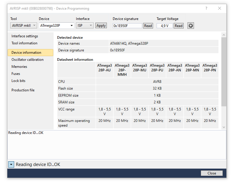Click the 'EEPROM size' row label
The height and width of the screenshot is (183, 234).
click(68, 95)
